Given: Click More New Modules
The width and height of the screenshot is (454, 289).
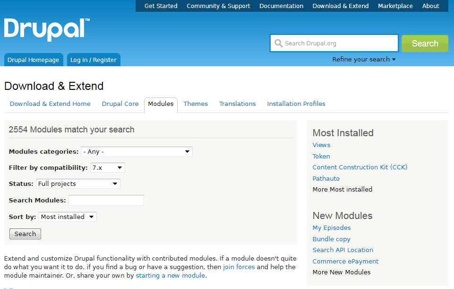Looking at the screenshot, I should point(342,272).
